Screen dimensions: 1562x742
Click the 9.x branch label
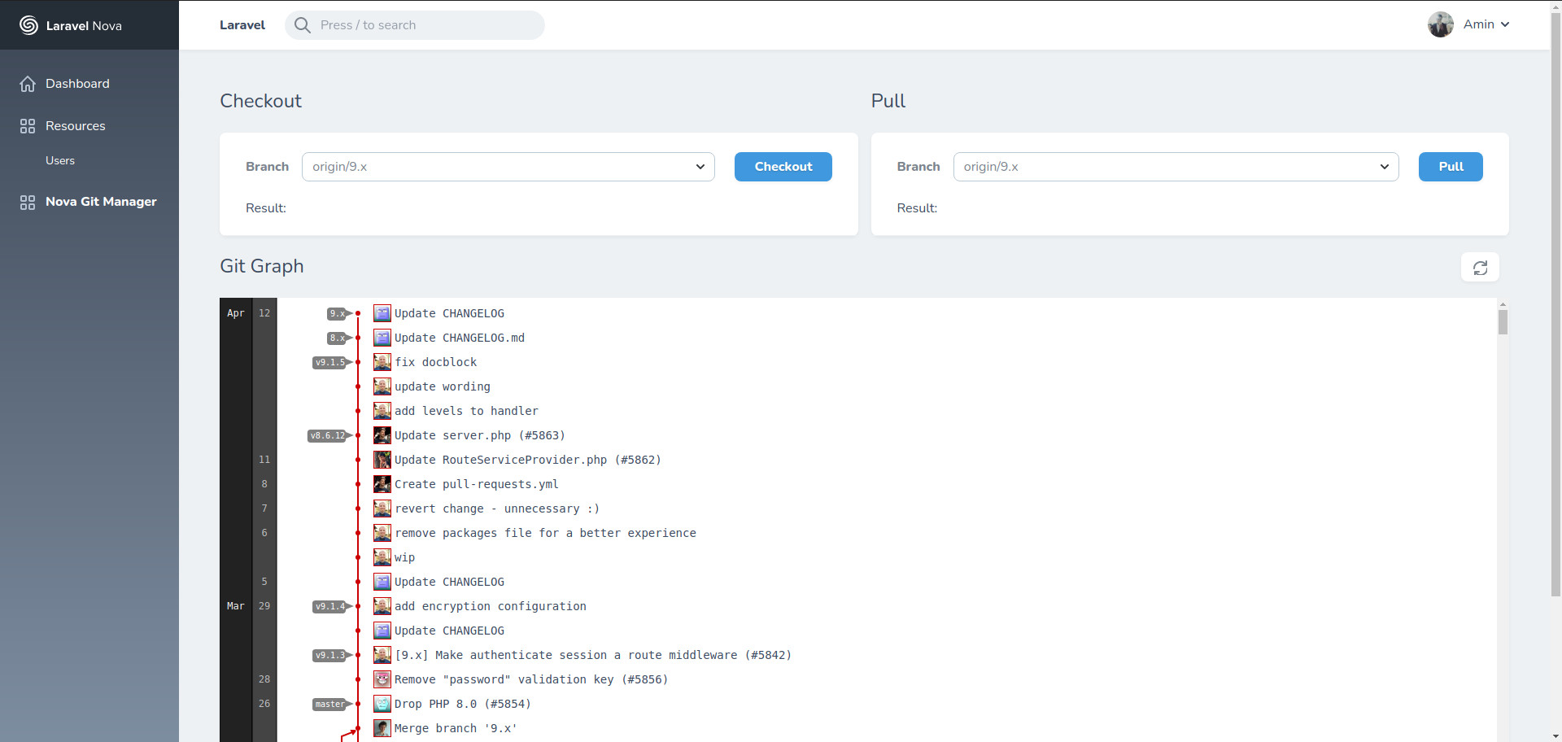pyautogui.click(x=338, y=314)
